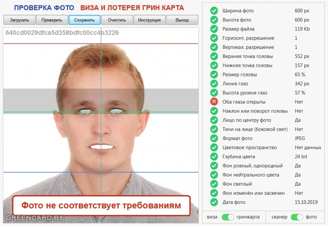Viewport: 328px width, 226px height.
Task: Click the red X icon beside Оба глаза открыты
Action: coord(214,101)
